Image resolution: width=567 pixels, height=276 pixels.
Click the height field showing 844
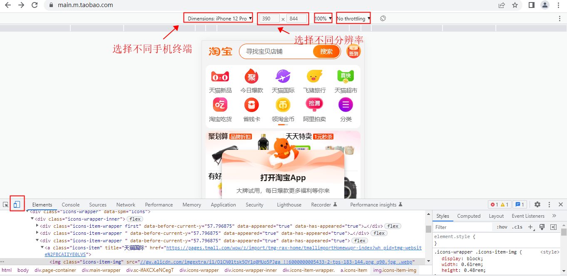click(x=297, y=19)
